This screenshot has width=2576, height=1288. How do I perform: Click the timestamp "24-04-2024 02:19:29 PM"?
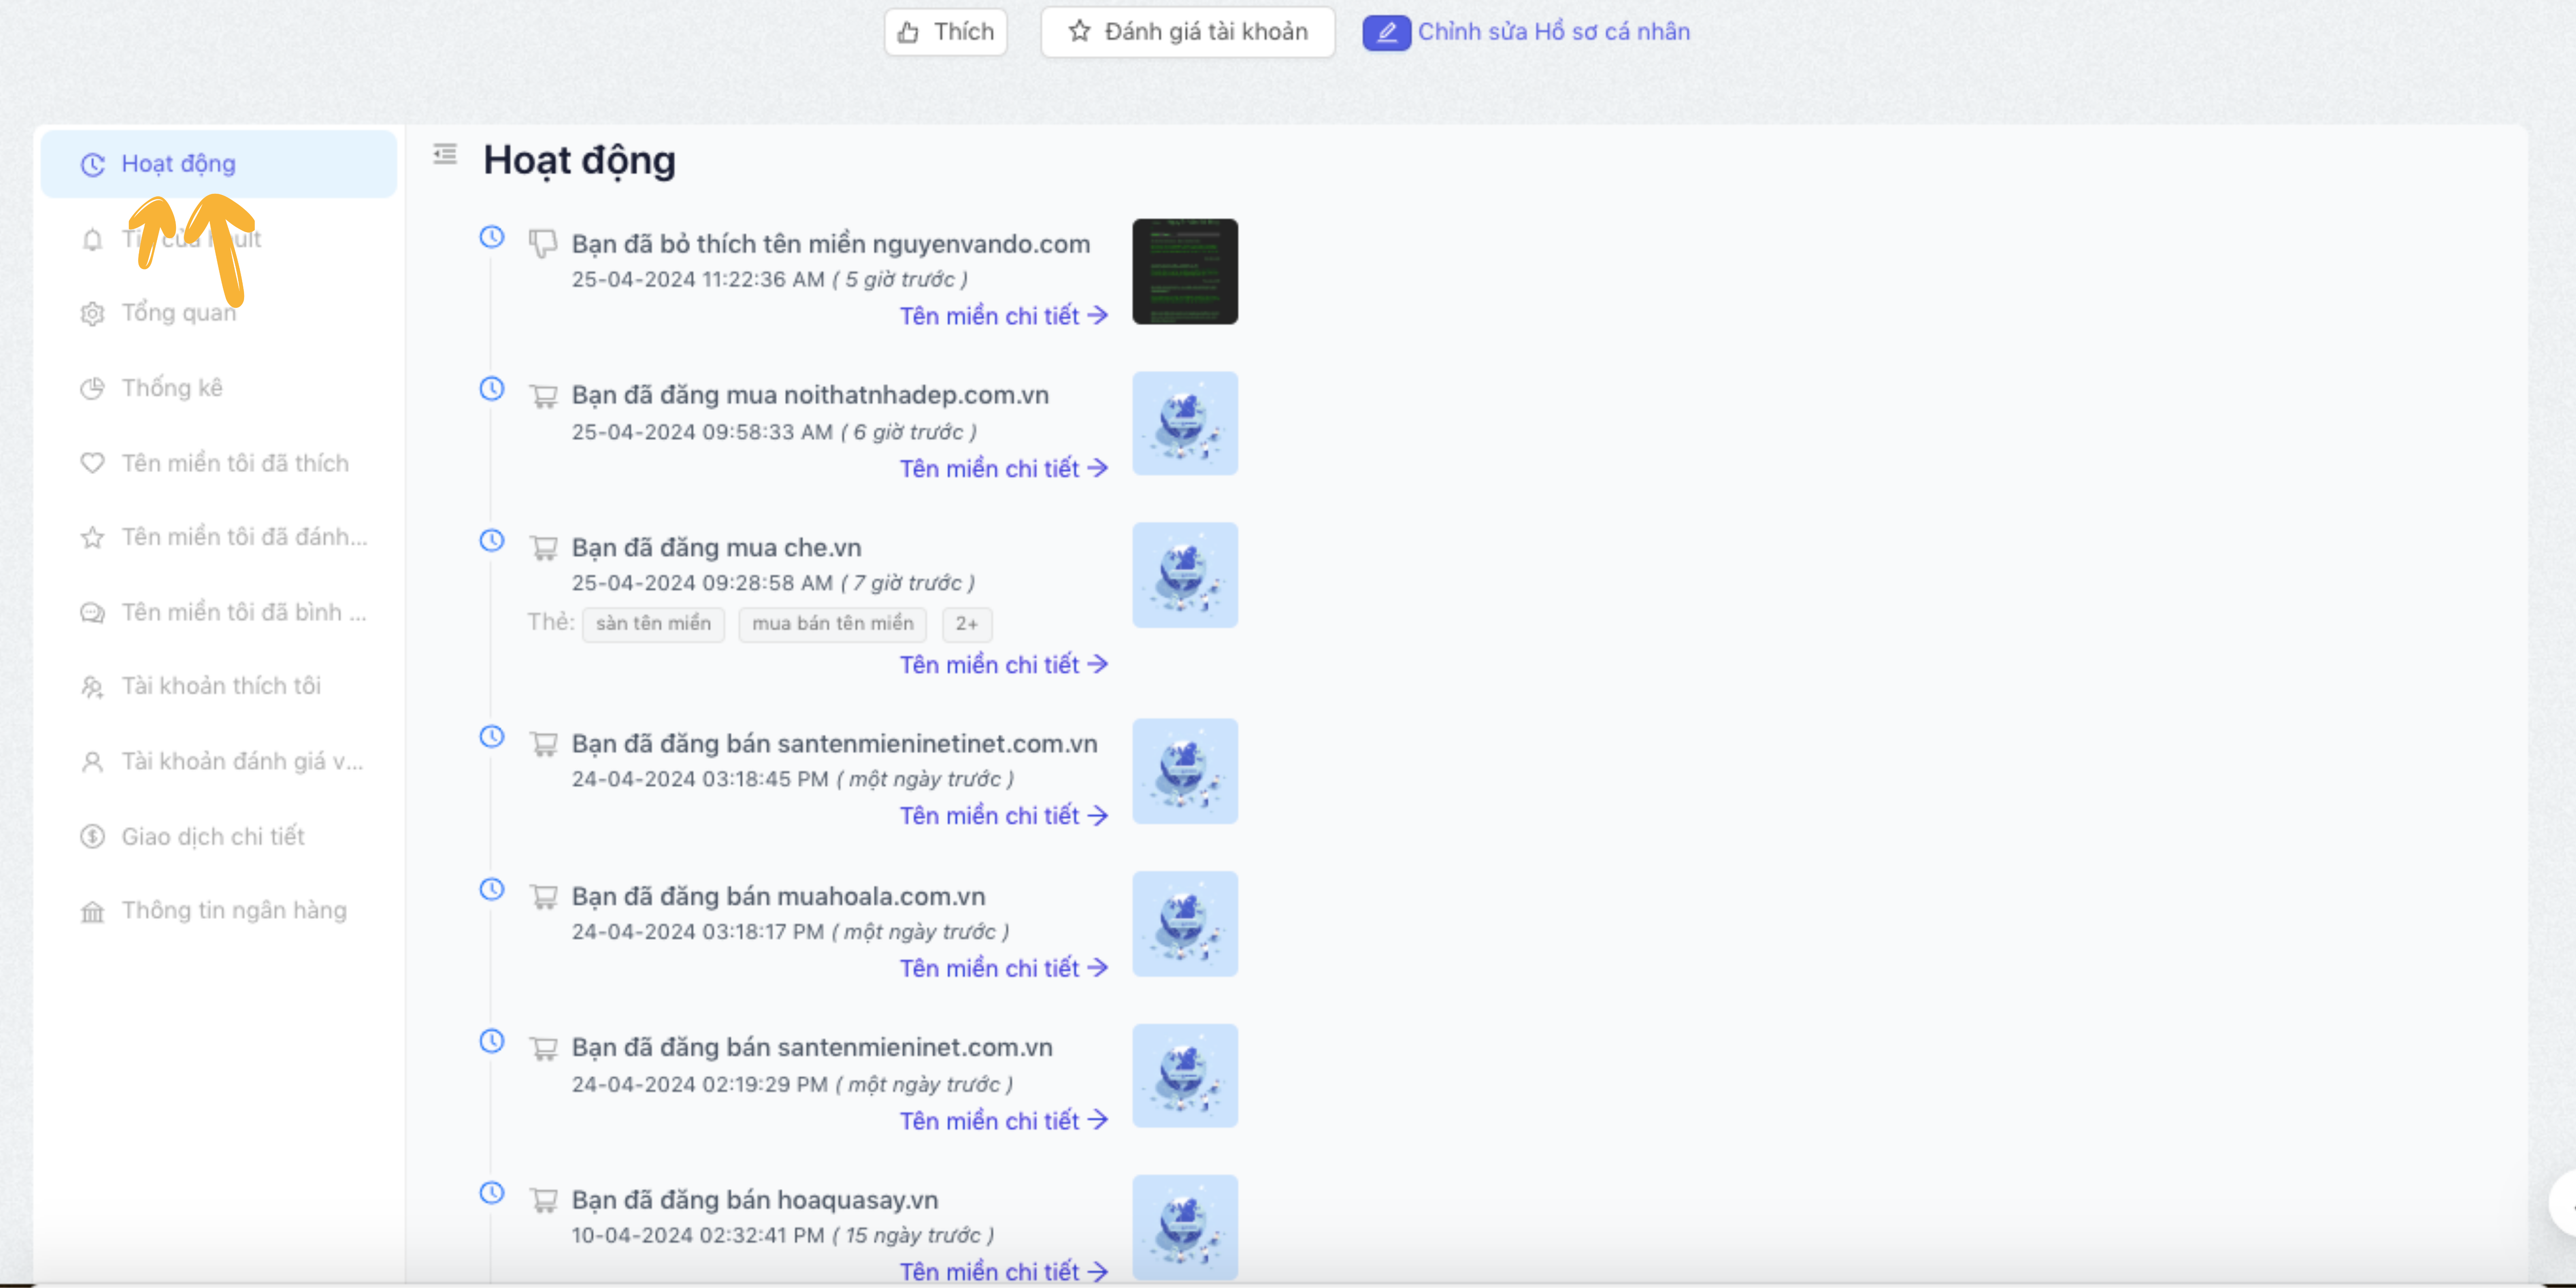[x=700, y=1085]
